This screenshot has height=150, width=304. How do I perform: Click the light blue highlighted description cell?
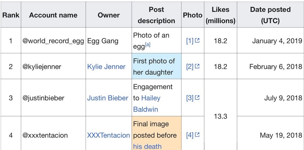[156, 67]
